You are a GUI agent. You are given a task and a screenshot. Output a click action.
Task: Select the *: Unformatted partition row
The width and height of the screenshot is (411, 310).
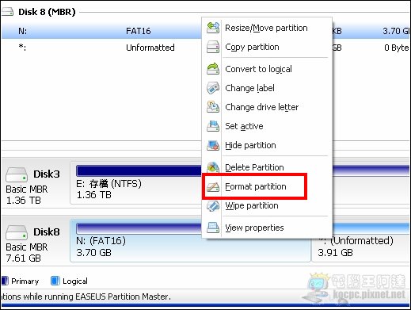(x=101, y=48)
